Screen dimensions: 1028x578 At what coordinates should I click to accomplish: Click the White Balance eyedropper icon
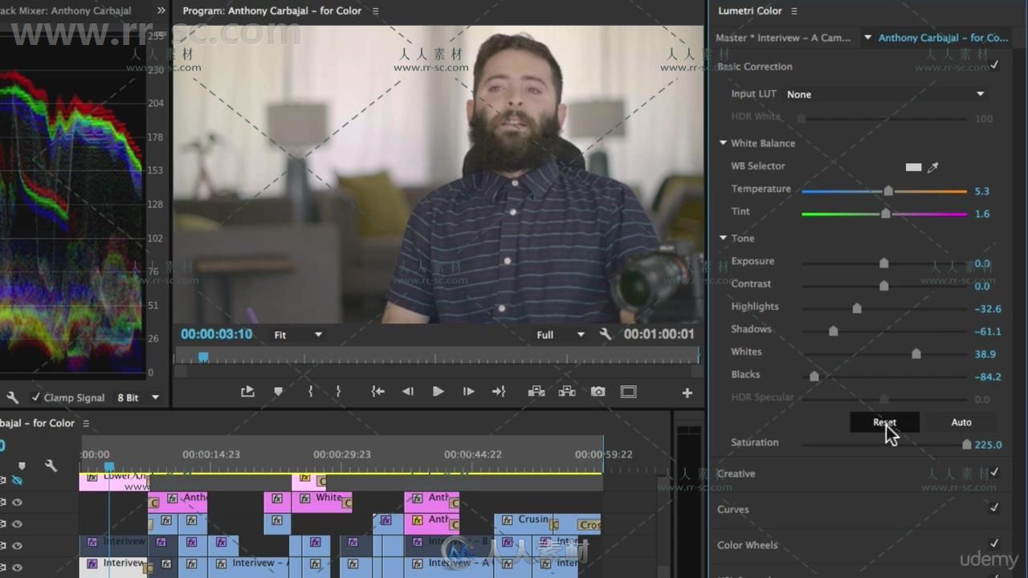coord(932,167)
